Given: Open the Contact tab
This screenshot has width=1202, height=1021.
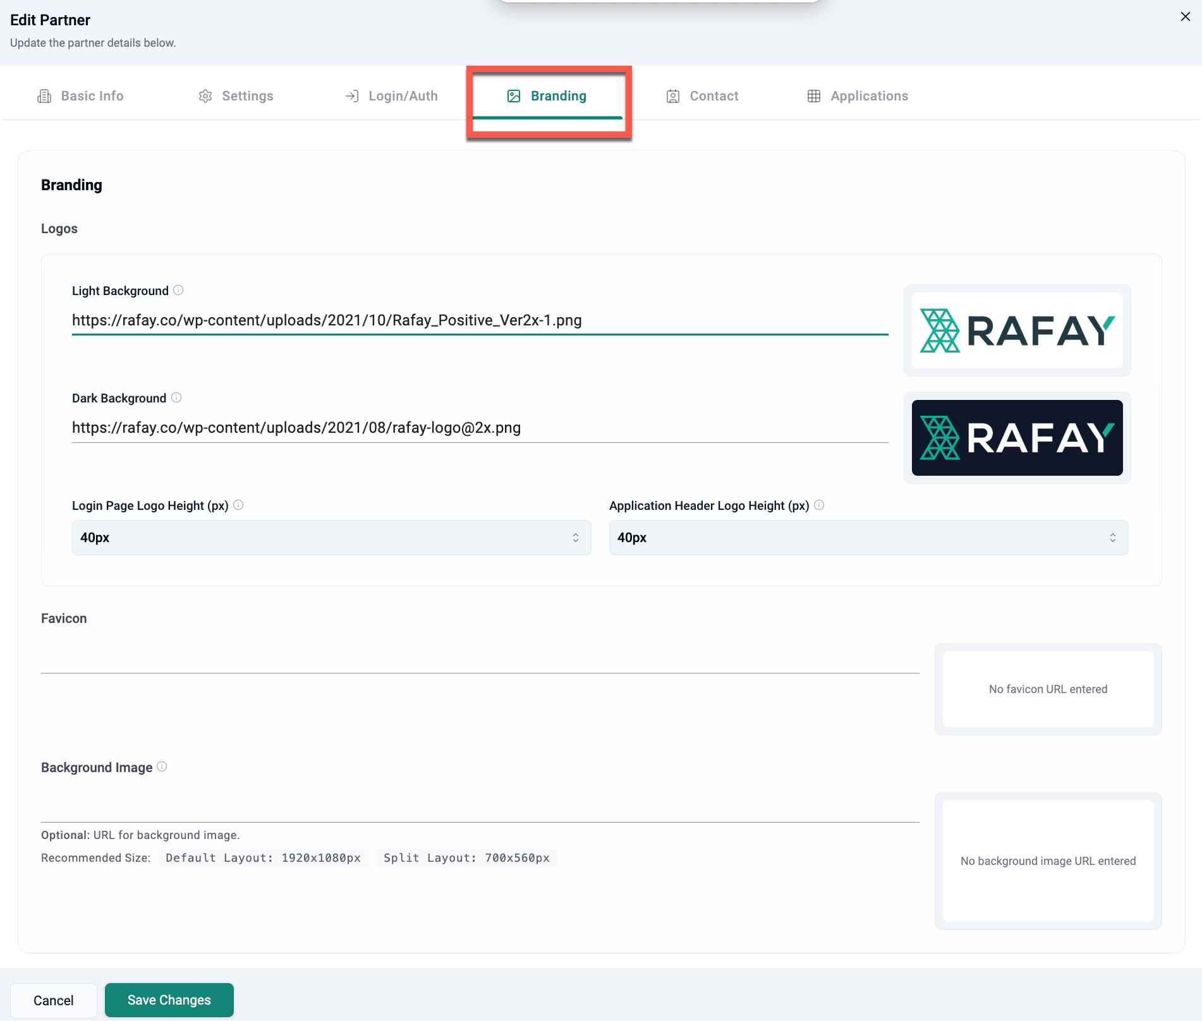Looking at the screenshot, I should click(702, 96).
